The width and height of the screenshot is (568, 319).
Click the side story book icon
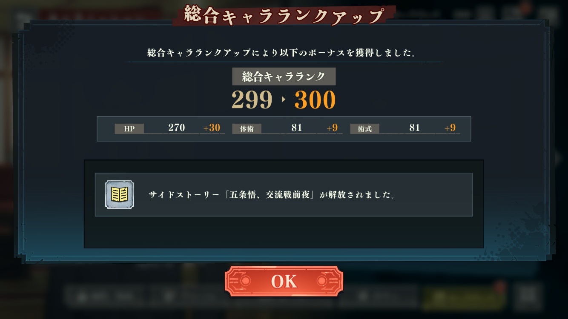click(119, 195)
